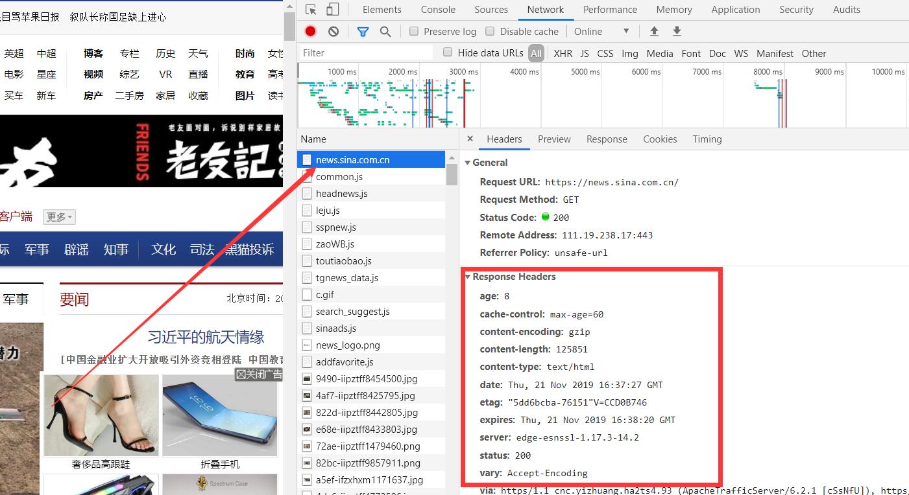Check Hide data URLs option
This screenshot has width=909, height=495.
click(448, 52)
